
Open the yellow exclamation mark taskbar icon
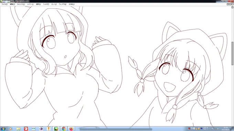(49, 129)
